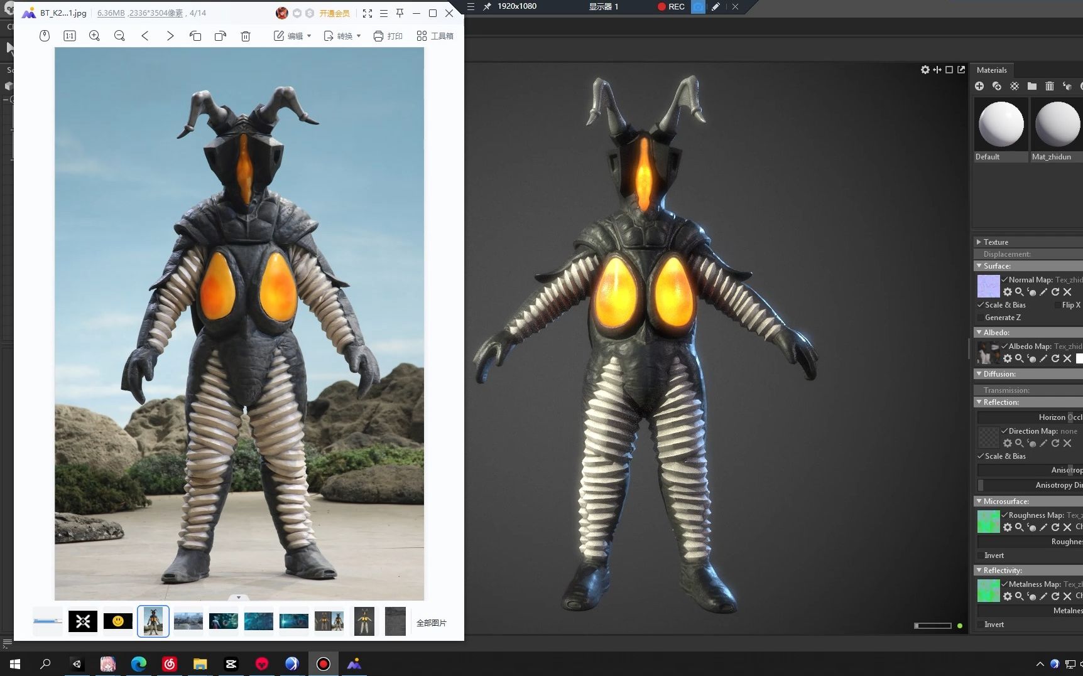Duplicate the selected material

(x=997, y=86)
